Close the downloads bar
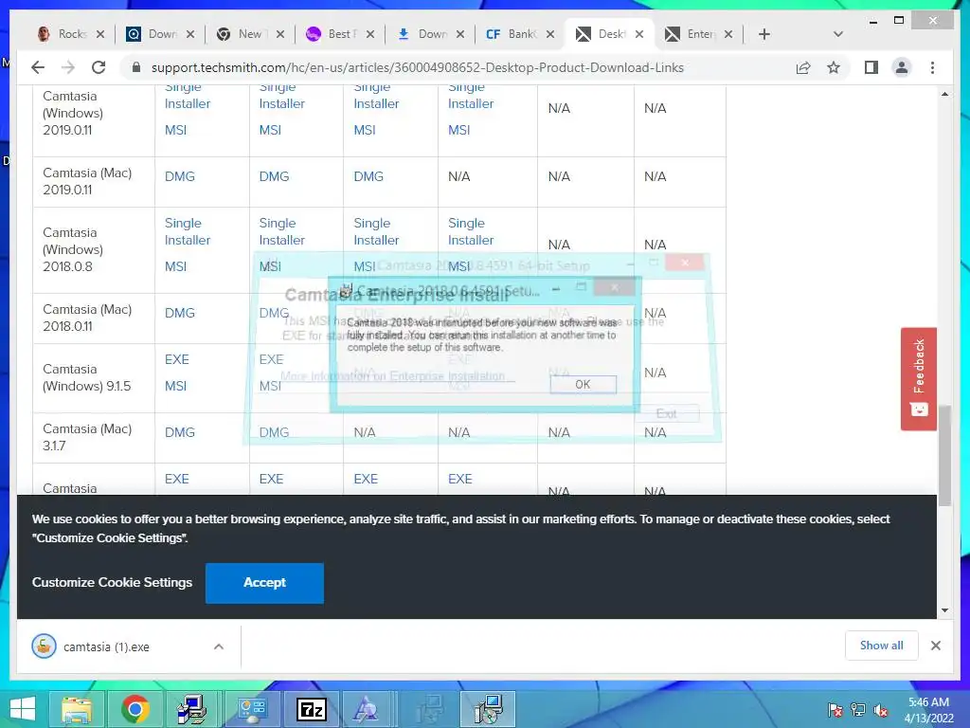Screen dimensions: 970x728 coord(935,646)
